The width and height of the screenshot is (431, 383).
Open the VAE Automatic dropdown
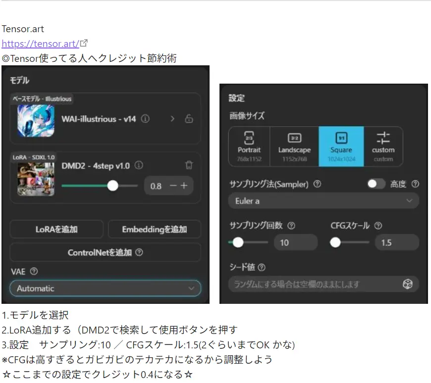point(105,288)
